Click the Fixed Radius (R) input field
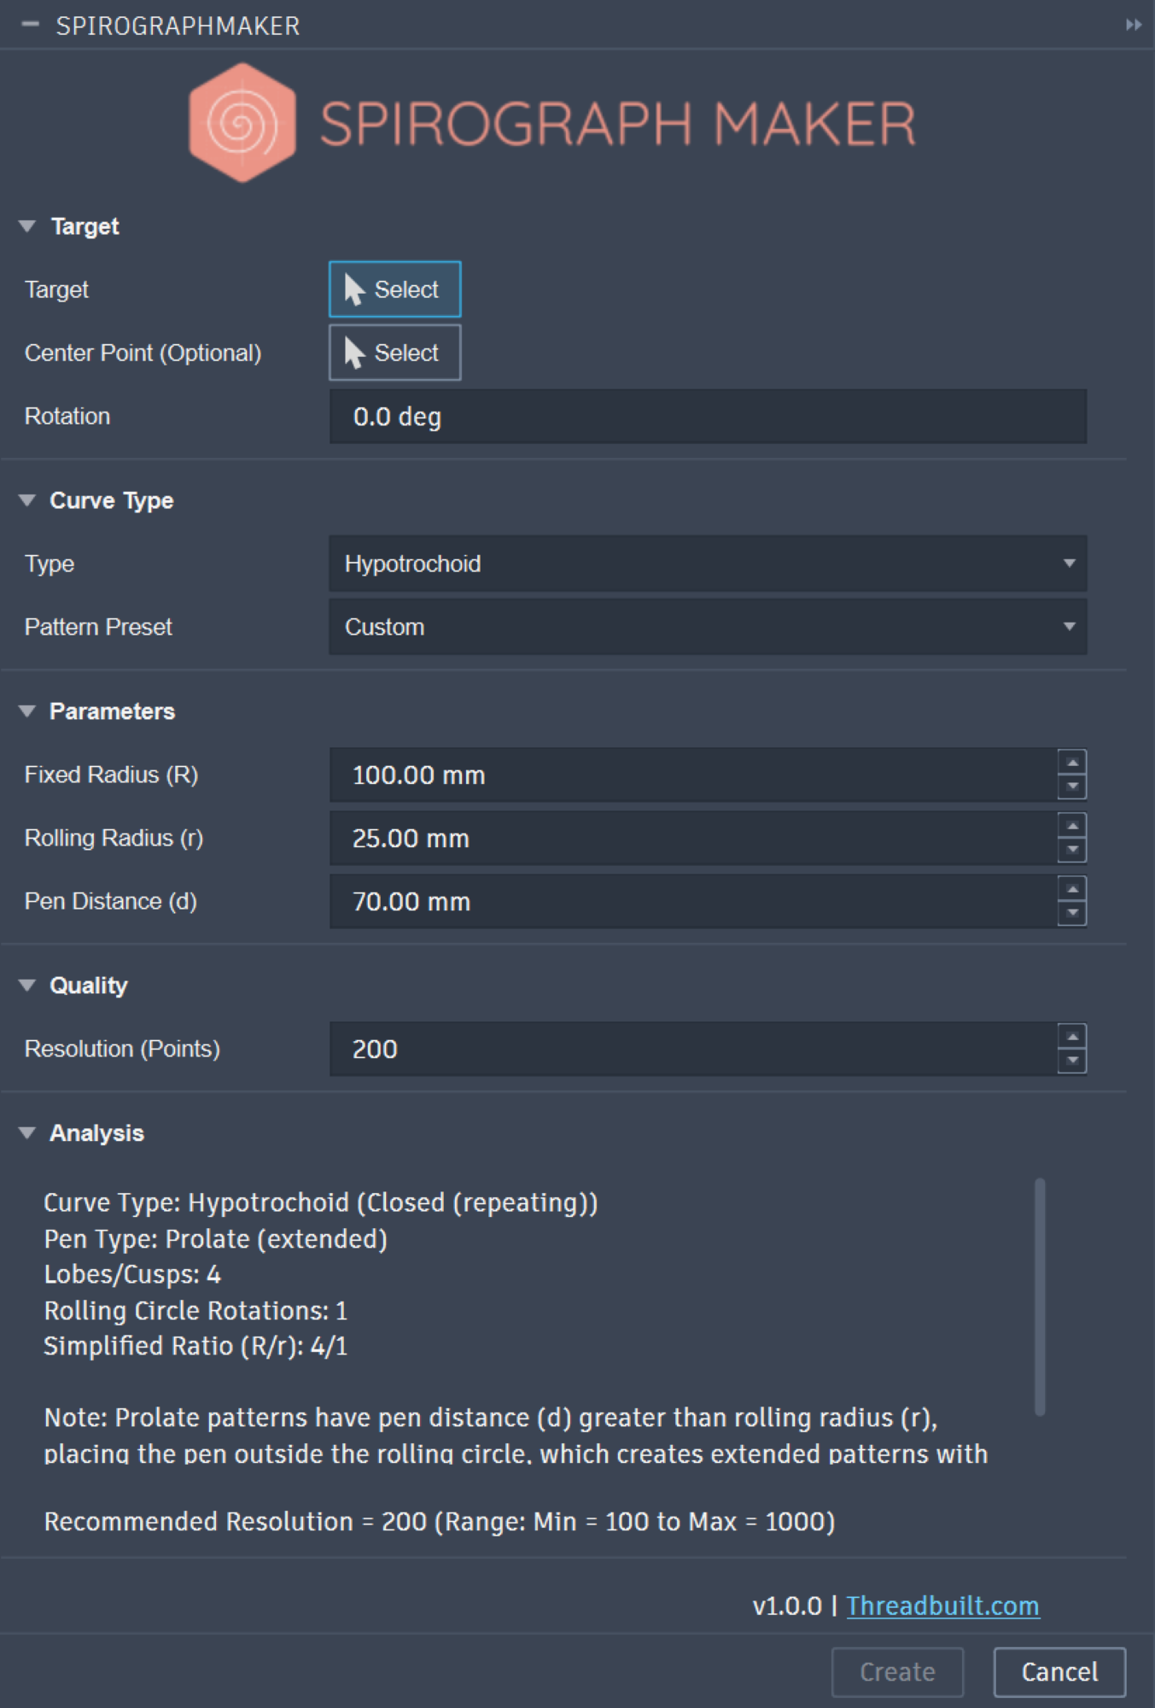This screenshot has width=1155, height=1708. tap(693, 775)
